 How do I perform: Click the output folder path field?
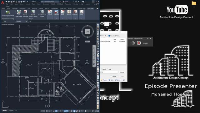(109, 72)
